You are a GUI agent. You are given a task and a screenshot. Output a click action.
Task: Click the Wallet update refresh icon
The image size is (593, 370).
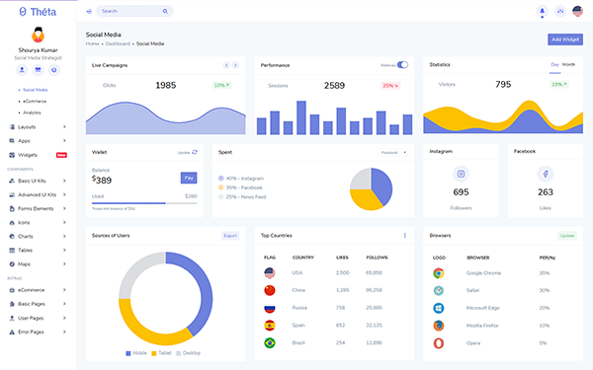point(195,152)
